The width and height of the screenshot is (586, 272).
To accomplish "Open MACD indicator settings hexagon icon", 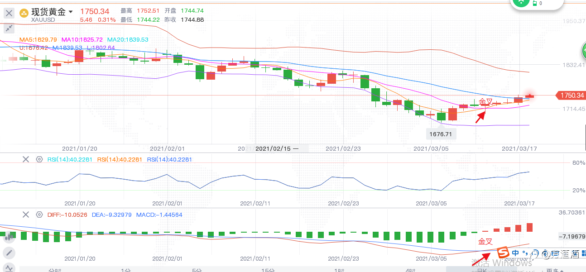I will coord(39,215).
